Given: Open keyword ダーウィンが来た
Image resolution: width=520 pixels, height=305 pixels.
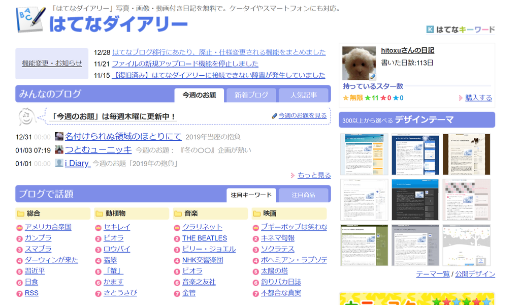Looking at the screenshot, I should pos(51,260).
